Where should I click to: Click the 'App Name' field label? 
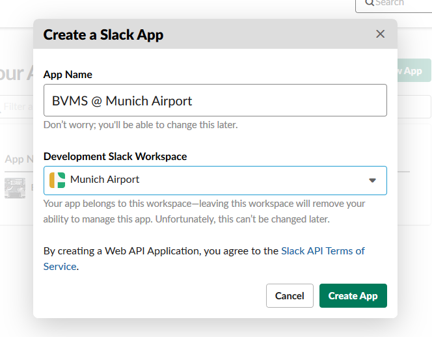(68, 75)
